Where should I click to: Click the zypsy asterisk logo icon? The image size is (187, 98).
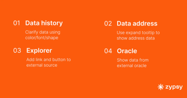pyautogui.click(x=160, y=87)
